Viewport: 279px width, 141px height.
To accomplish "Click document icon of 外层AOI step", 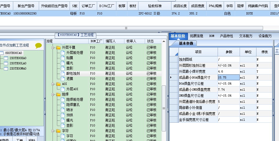I will tap(63, 89).
